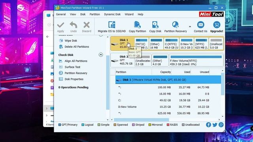
Task: Collapse the Check Disk section
Action: tap(101, 55)
